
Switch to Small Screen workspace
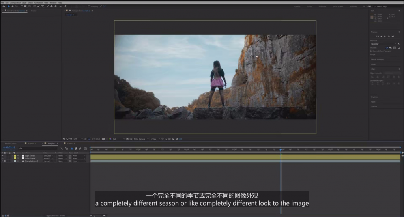pos(338,6)
